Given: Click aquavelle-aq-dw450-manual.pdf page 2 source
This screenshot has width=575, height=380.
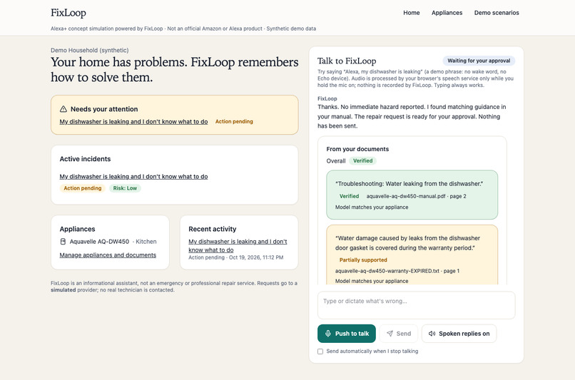Looking at the screenshot, I should pos(416,196).
